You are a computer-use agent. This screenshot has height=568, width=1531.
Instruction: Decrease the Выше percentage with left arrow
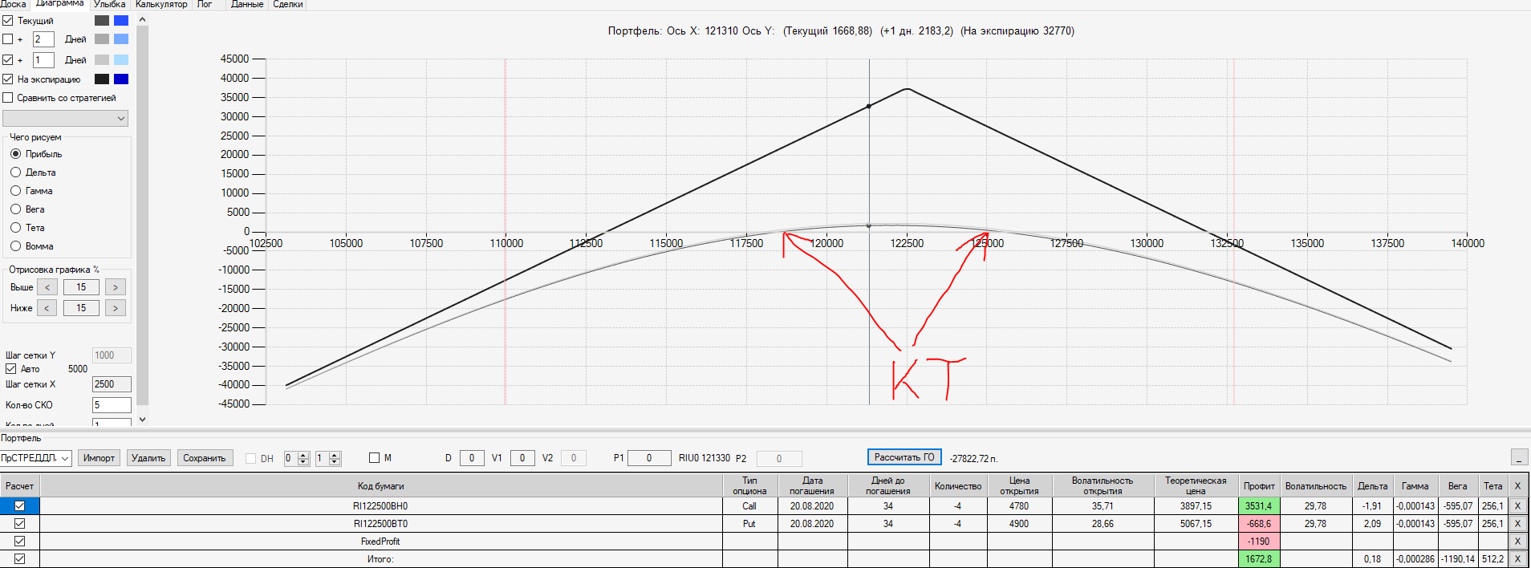47,287
